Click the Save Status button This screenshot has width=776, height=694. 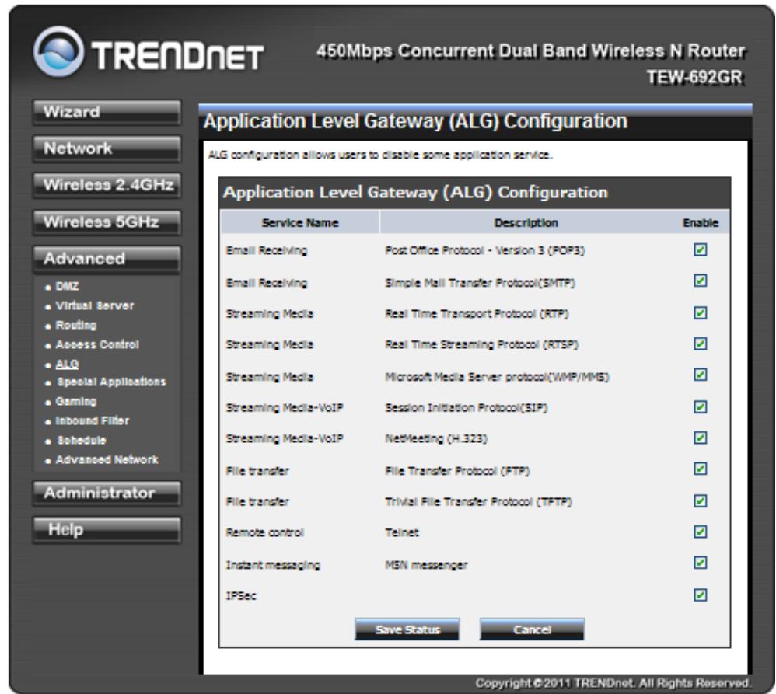click(407, 629)
